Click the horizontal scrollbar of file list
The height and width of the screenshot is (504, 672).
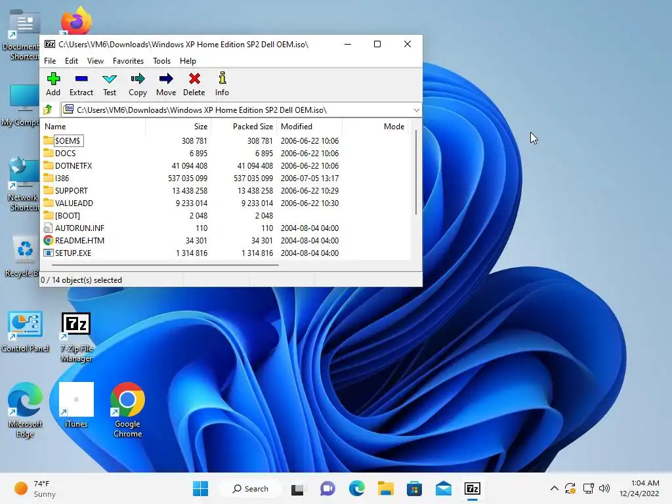[165, 265]
